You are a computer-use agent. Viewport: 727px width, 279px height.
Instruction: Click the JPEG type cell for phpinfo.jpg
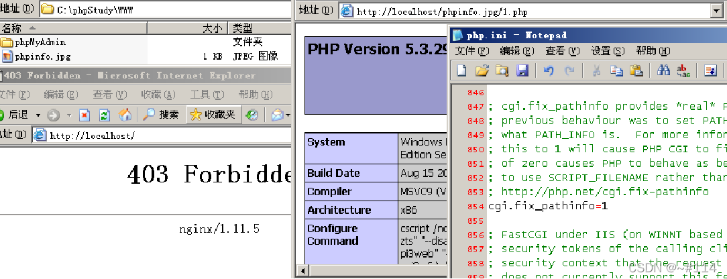coord(255,57)
